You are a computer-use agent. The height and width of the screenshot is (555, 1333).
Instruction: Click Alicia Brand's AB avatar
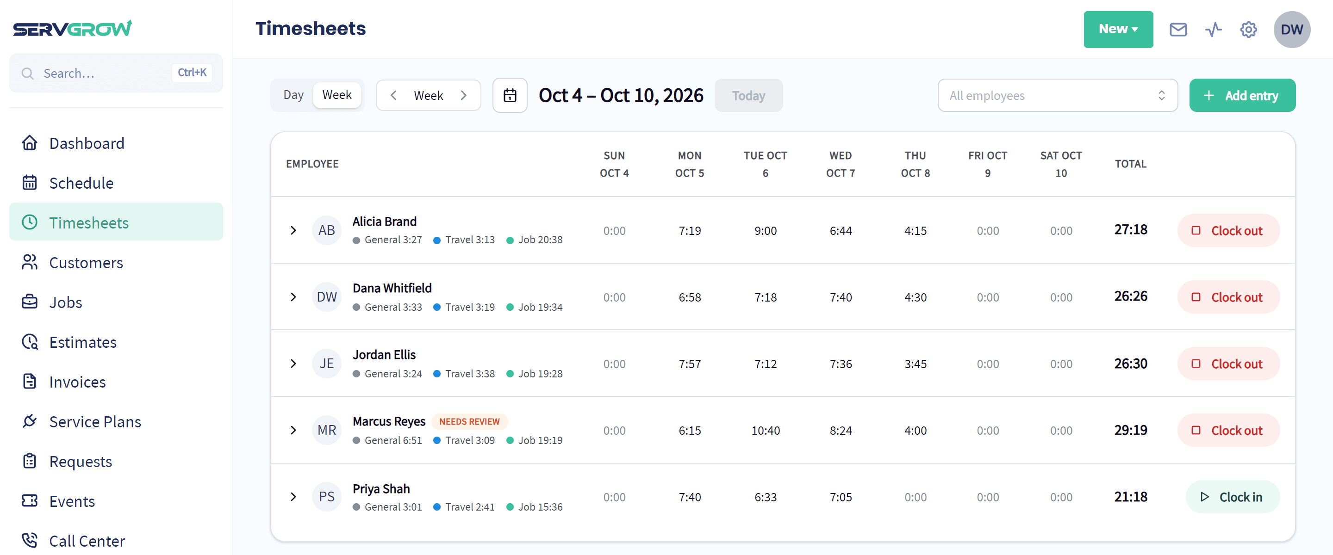(x=326, y=230)
